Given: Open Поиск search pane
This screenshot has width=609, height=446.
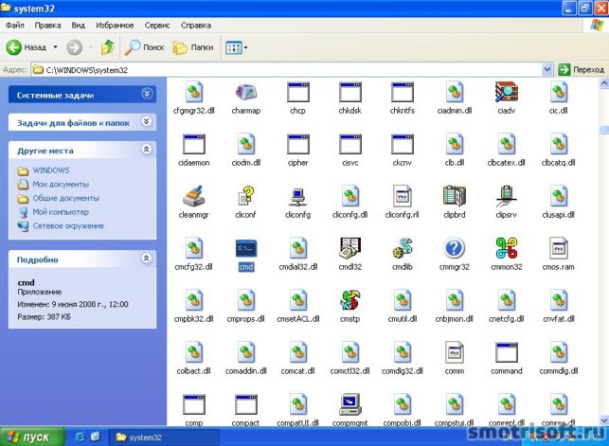Looking at the screenshot, I should [145, 47].
